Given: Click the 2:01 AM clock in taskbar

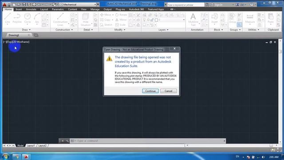Looking at the screenshot, I should pyautogui.click(x=274, y=157).
